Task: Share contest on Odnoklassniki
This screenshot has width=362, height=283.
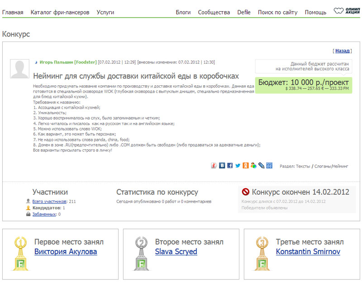Action: point(245,166)
